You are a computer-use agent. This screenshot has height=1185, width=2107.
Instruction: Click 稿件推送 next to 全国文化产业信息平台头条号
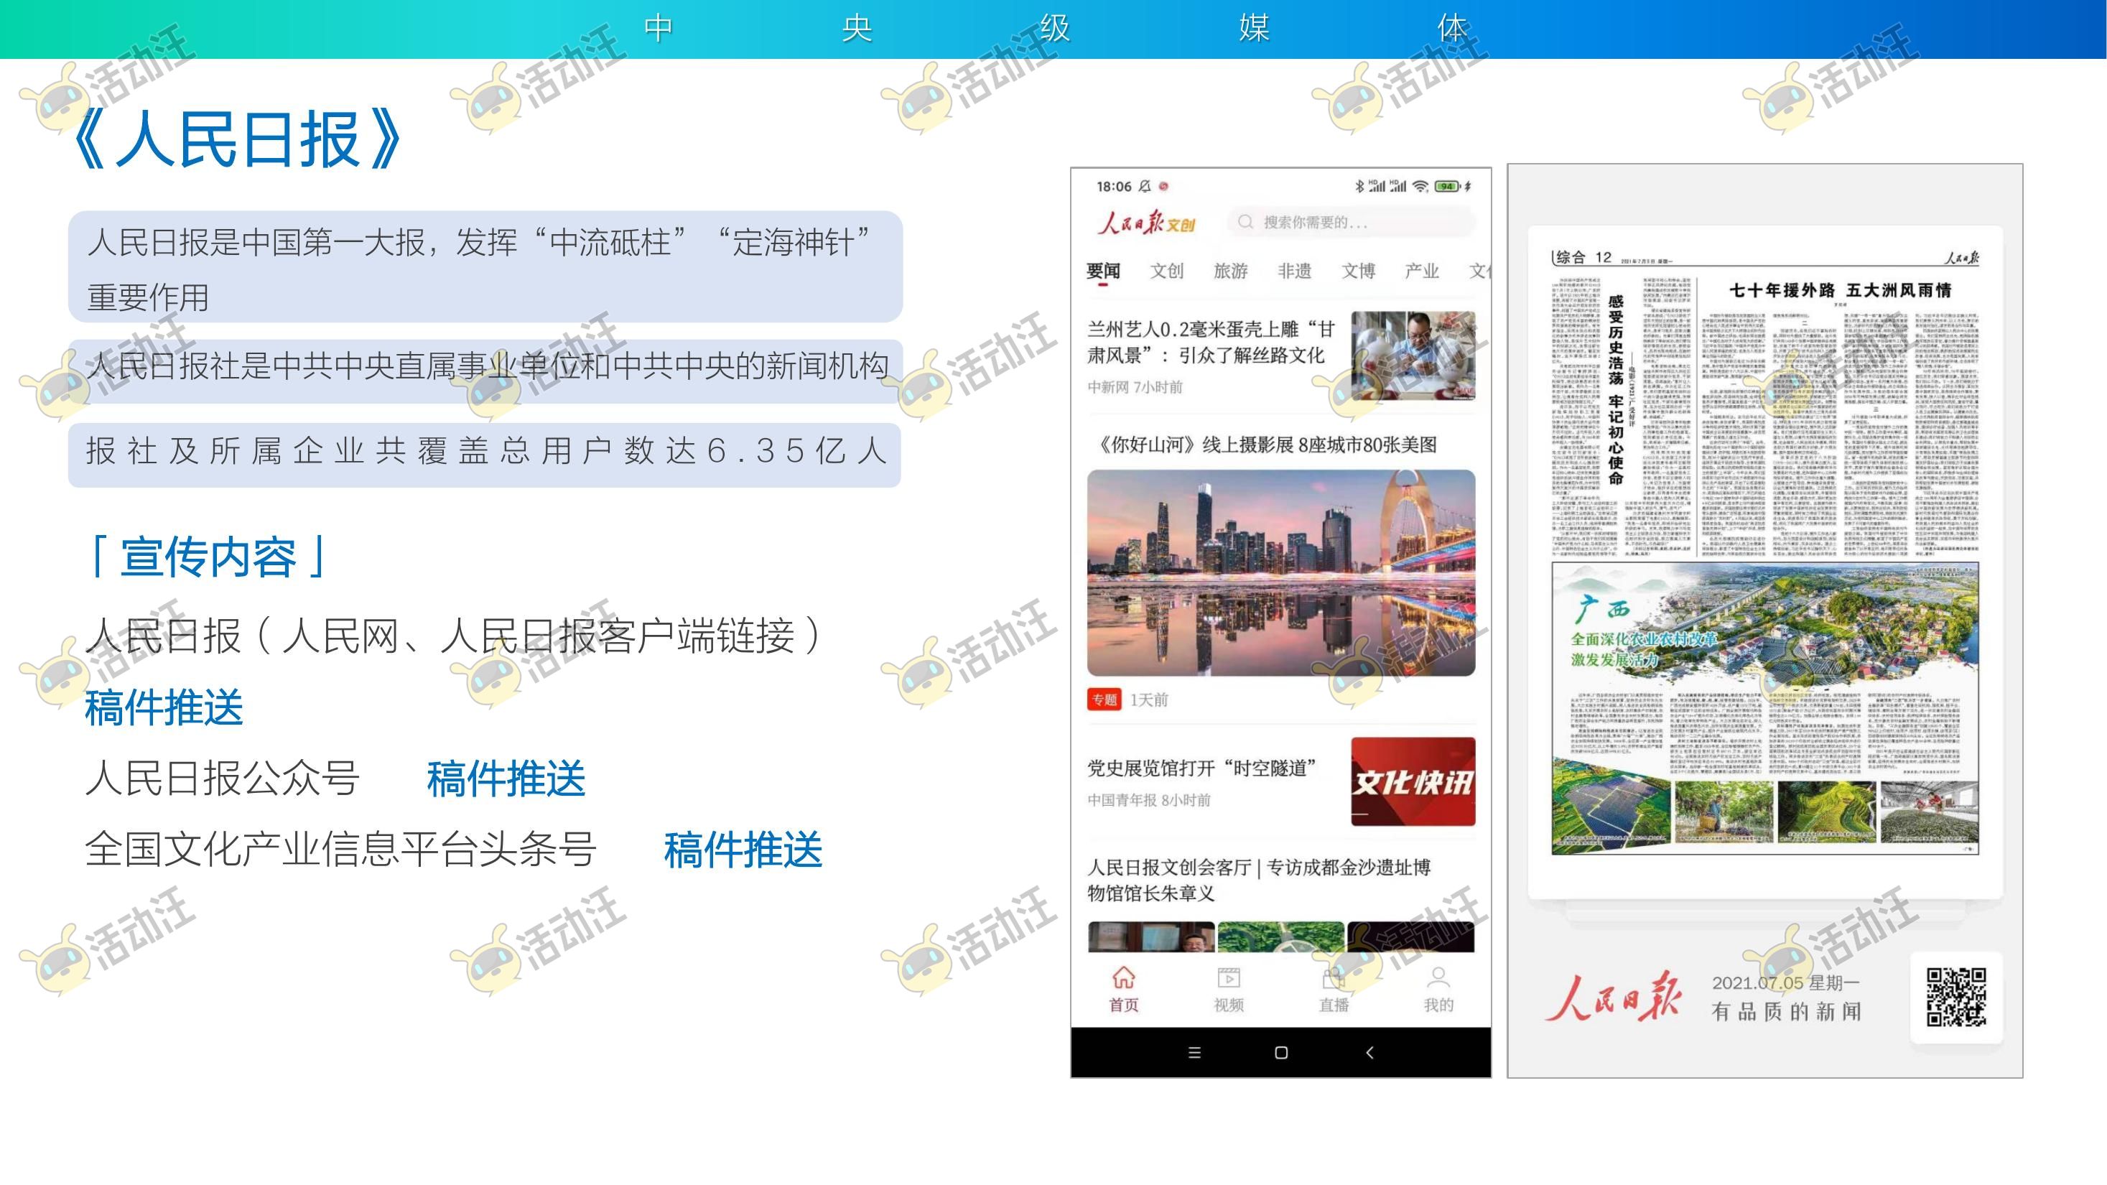coord(743,849)
